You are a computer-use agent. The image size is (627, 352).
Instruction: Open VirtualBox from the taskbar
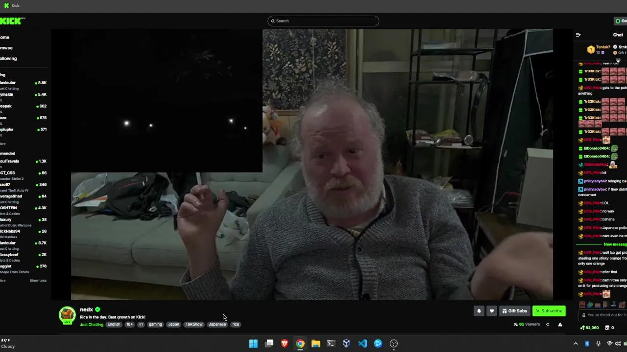click(346, 344)
